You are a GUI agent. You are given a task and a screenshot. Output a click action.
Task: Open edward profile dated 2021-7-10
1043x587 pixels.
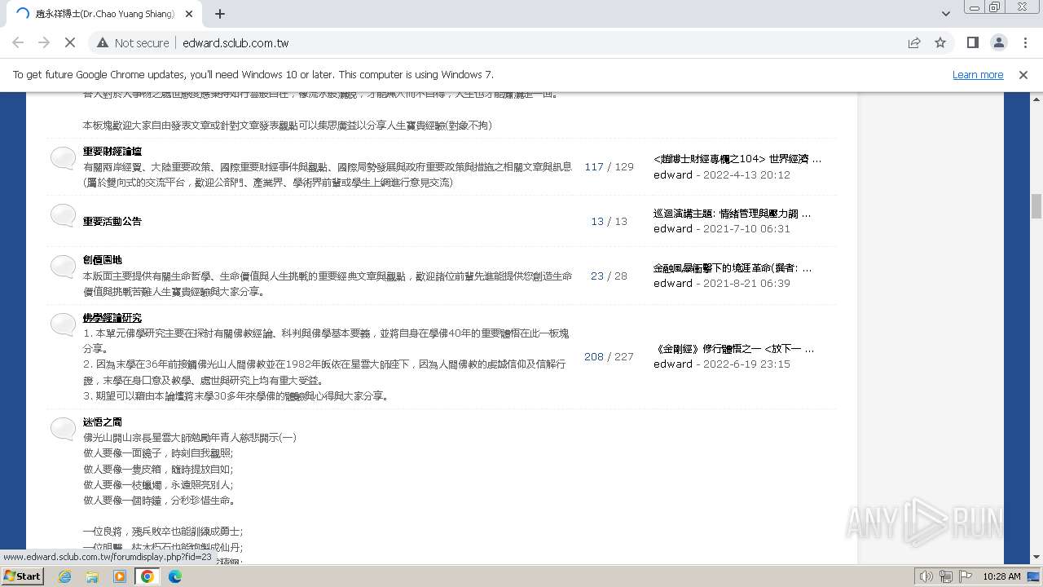coord(673,229)
